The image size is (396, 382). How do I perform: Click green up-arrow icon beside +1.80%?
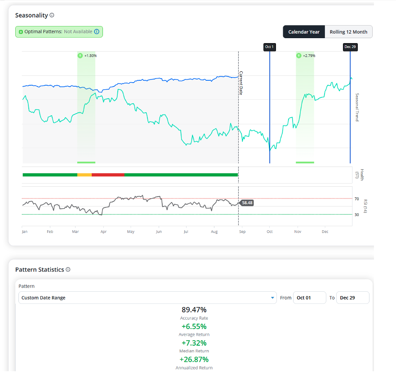click(x=80, y=56)
